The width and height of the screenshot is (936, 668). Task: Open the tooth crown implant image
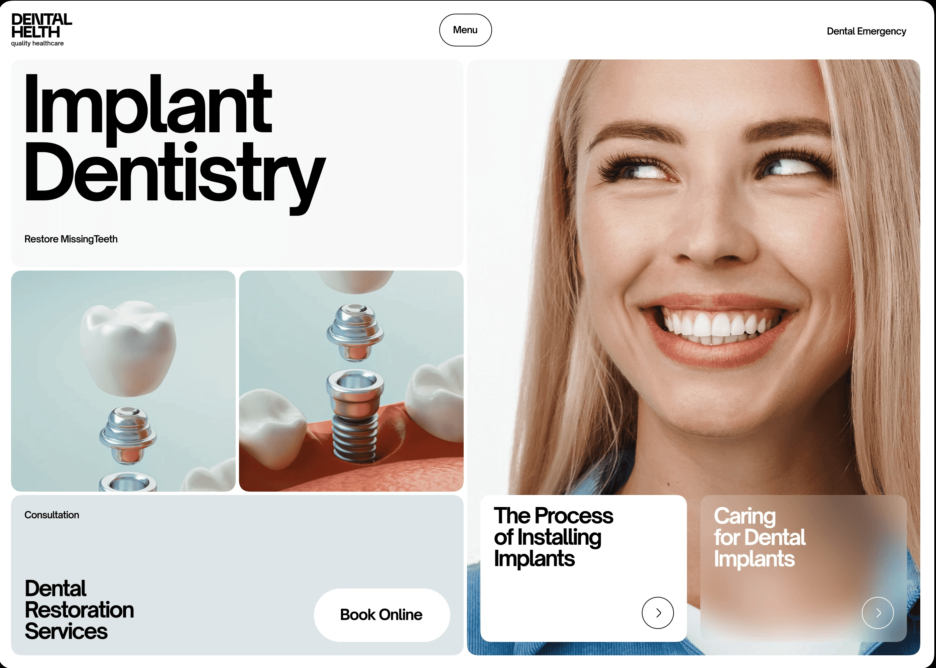click(x=123, y=380)
